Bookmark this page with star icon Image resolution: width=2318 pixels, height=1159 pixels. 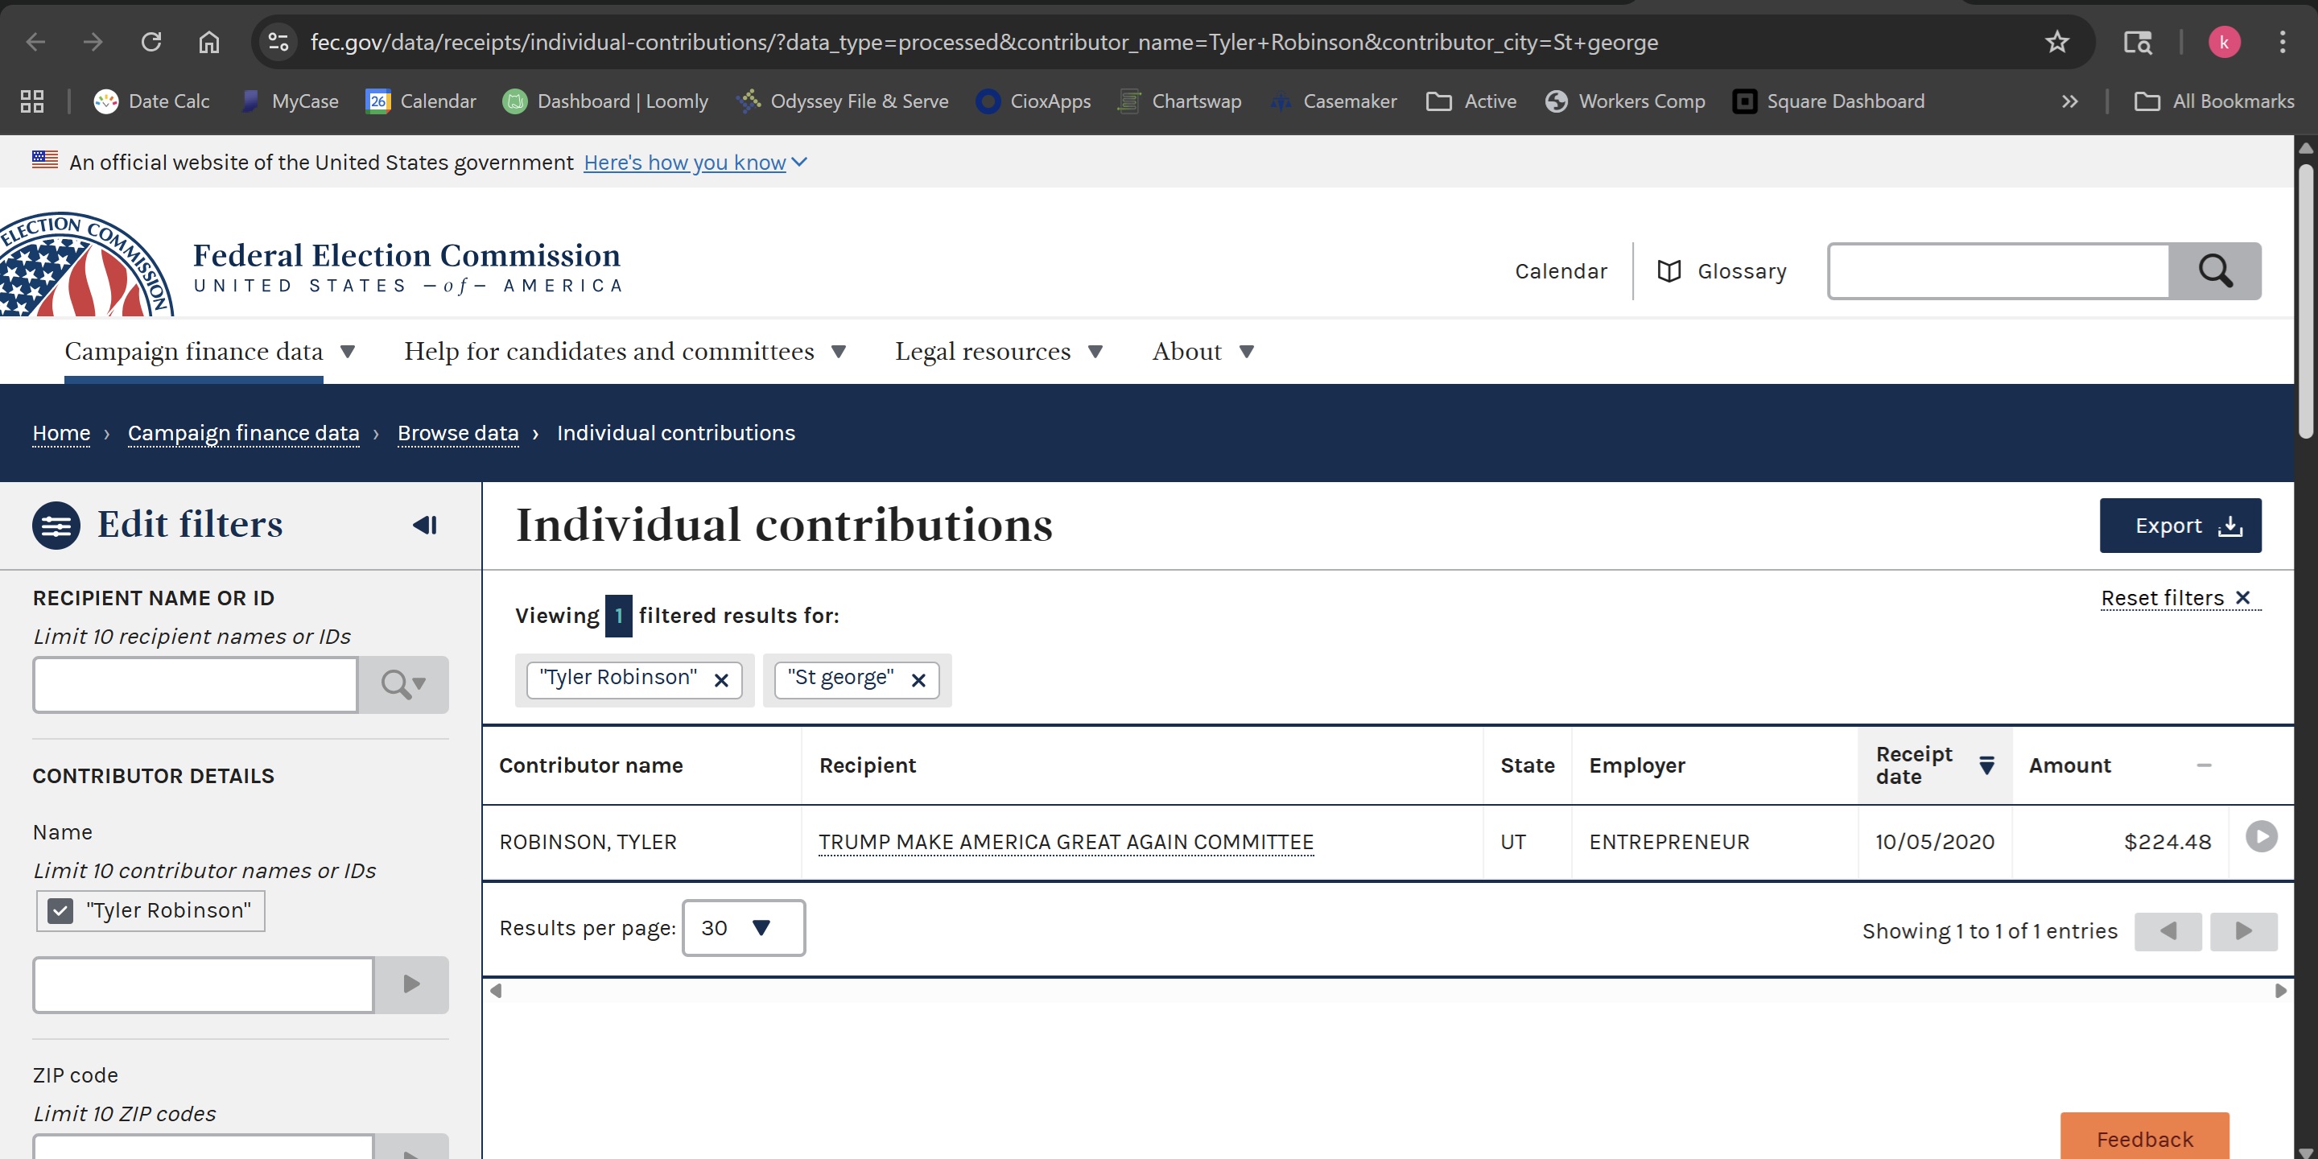(2057, 43)
